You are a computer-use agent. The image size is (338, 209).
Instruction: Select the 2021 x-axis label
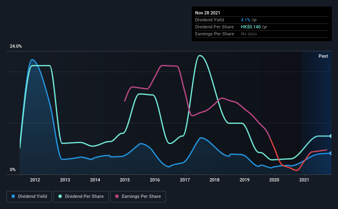(304, 180)
